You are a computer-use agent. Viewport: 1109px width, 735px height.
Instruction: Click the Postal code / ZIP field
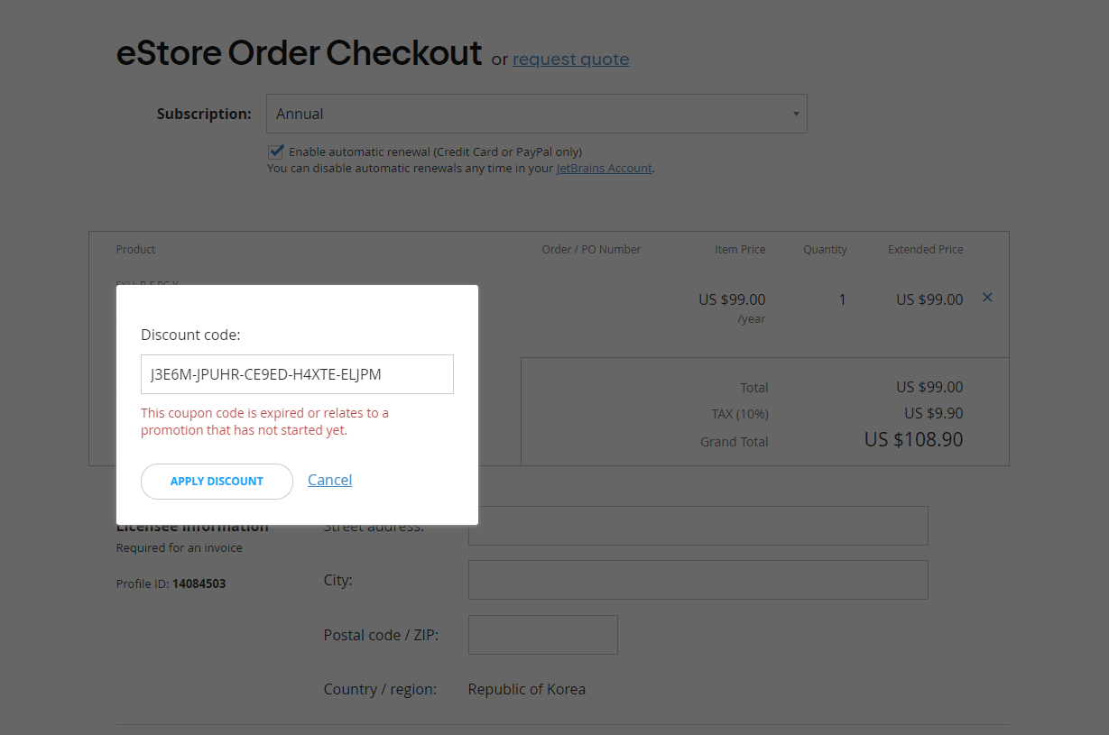tap(543, 635)
